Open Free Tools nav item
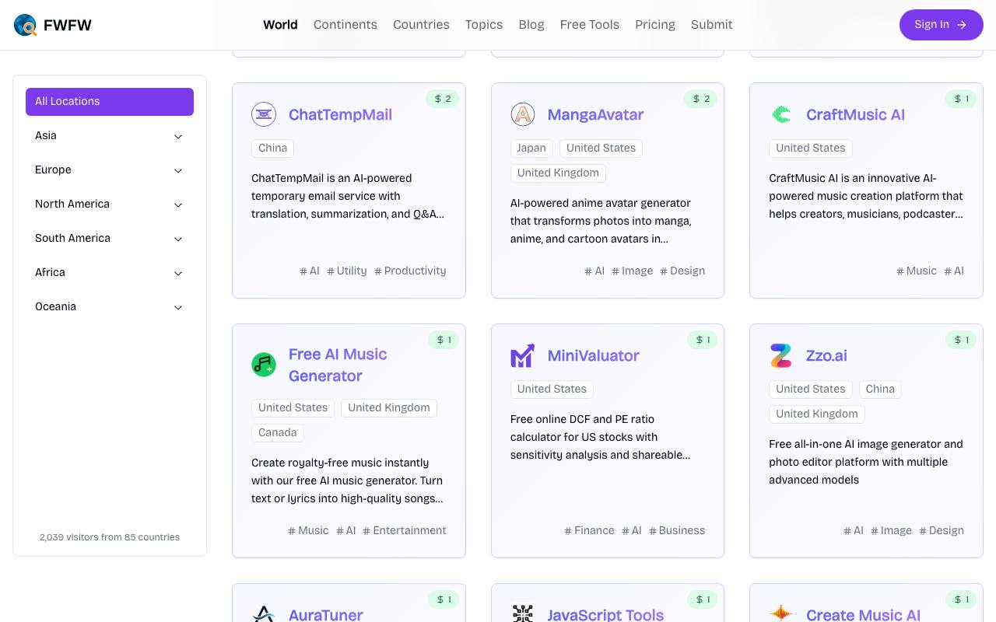Image resolution: width=996 pixels, height=622 pixels. click(x=590, y=25)
